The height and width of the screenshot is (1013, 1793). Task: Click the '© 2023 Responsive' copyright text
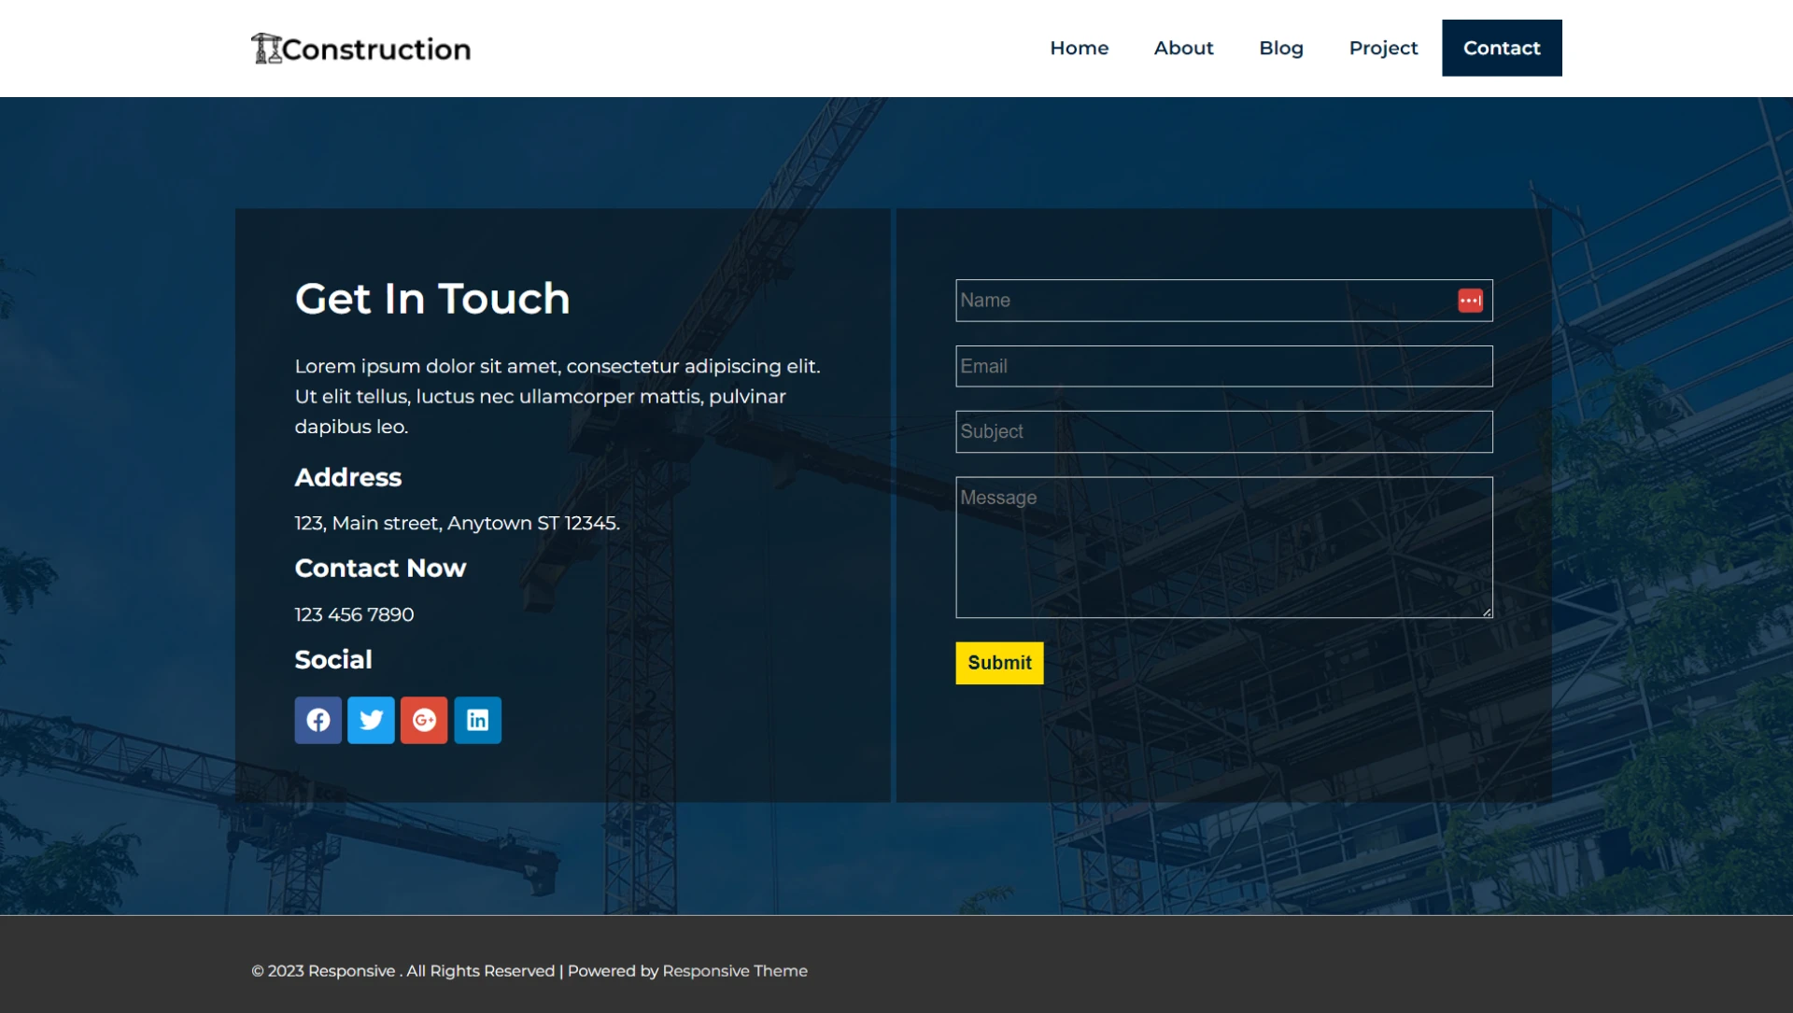coord(323,971)
